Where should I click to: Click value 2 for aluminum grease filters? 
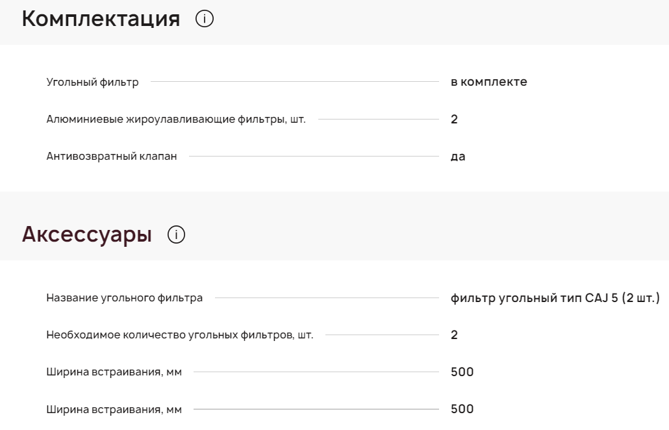click(455, 120)
